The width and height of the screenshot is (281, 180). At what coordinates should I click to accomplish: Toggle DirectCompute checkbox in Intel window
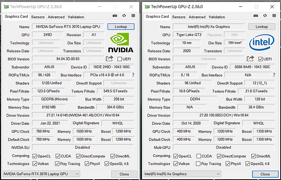click(219, 156)
